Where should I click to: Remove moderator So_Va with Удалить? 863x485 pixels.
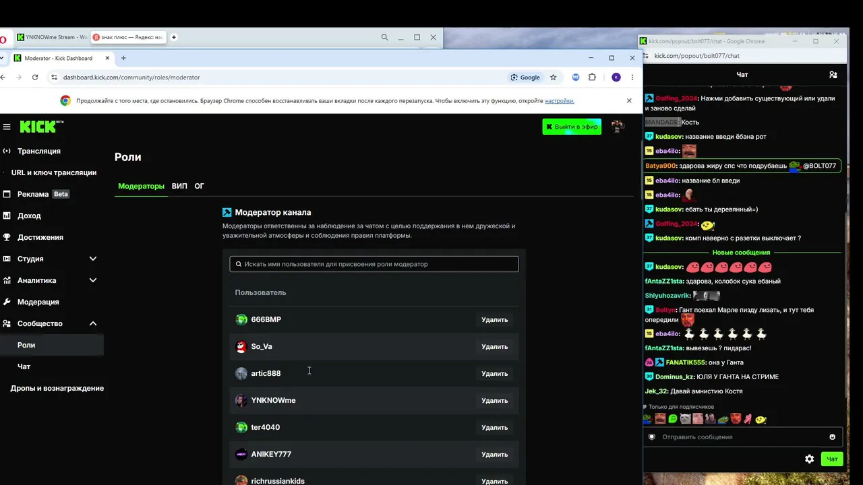pyautogui.click(x=494, y=347)
